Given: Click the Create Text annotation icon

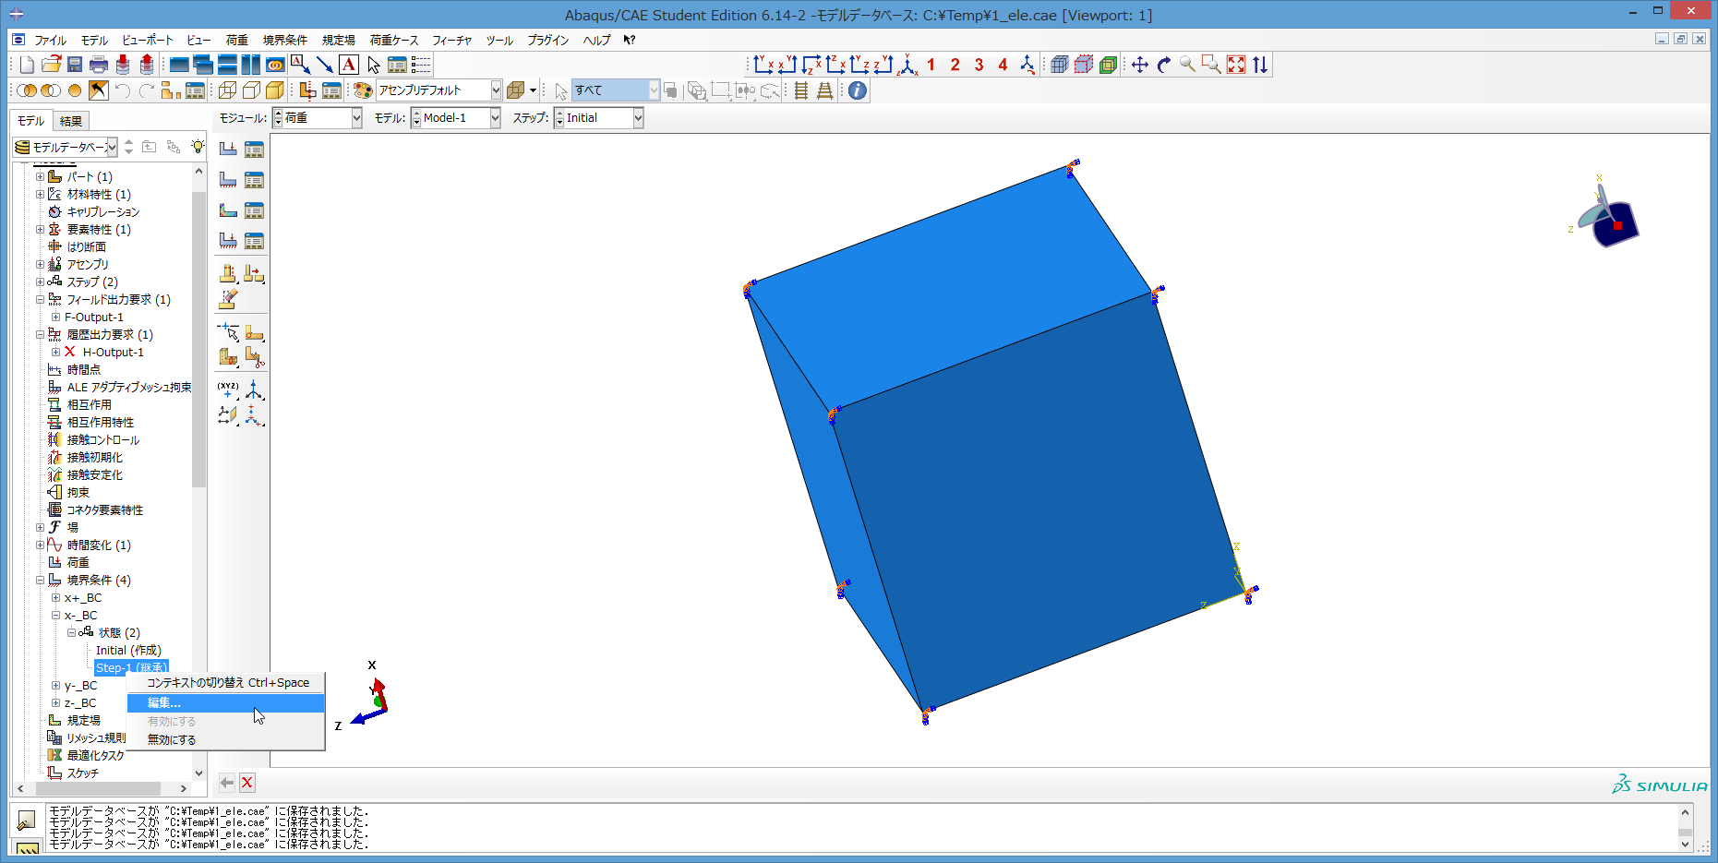Looking at the screenshot, I should (x=348, y=65).
